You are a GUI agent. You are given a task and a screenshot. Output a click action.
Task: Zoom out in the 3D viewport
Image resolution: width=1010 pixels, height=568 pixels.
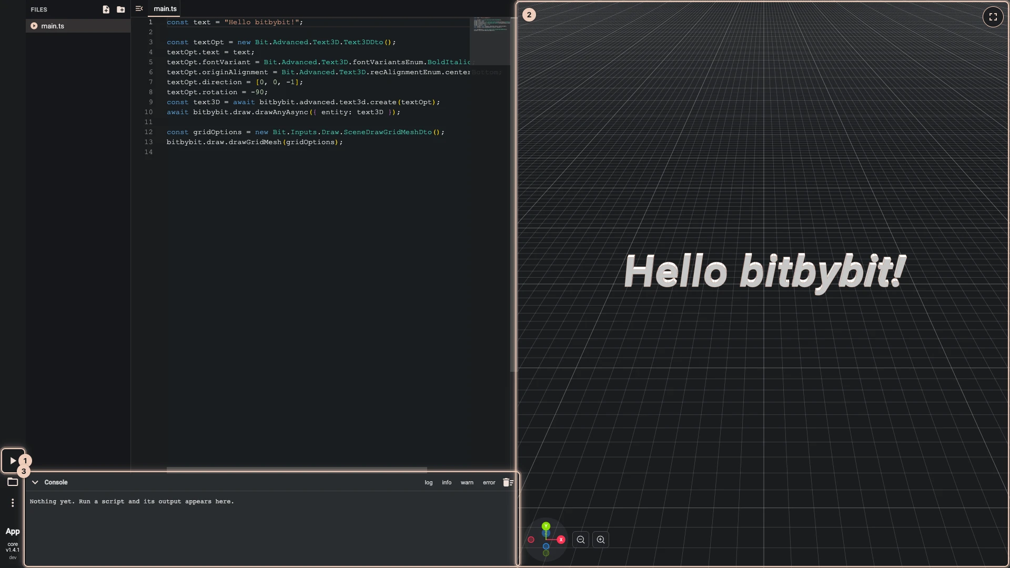(x=581, y=540)
